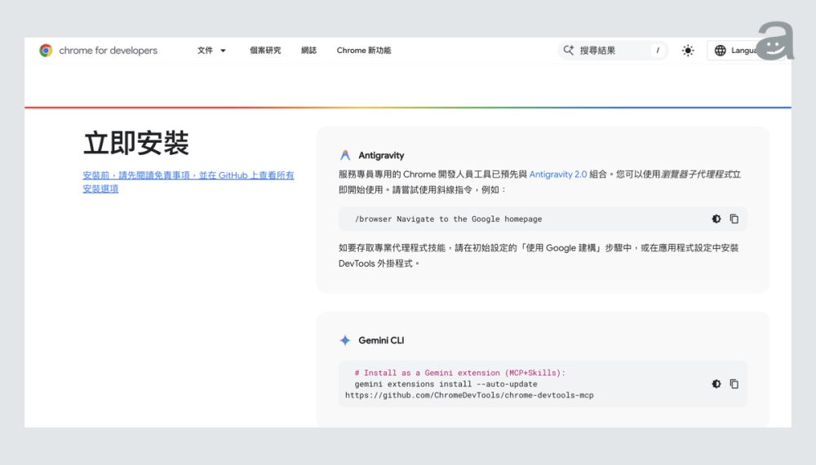This screenshot has height=465, width=816.
Task: Open the 安裝前 disclaimer GitHub link
Action: pyautogui.click(x=188, y=182)
